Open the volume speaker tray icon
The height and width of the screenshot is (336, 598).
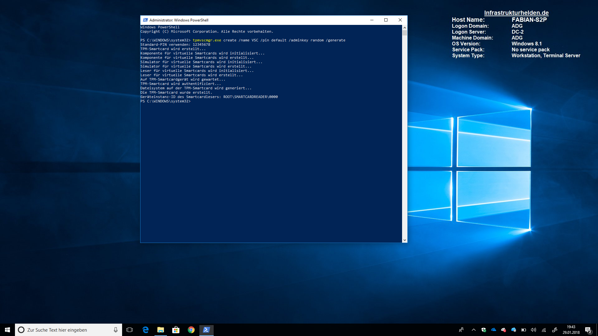coord(534,330)
